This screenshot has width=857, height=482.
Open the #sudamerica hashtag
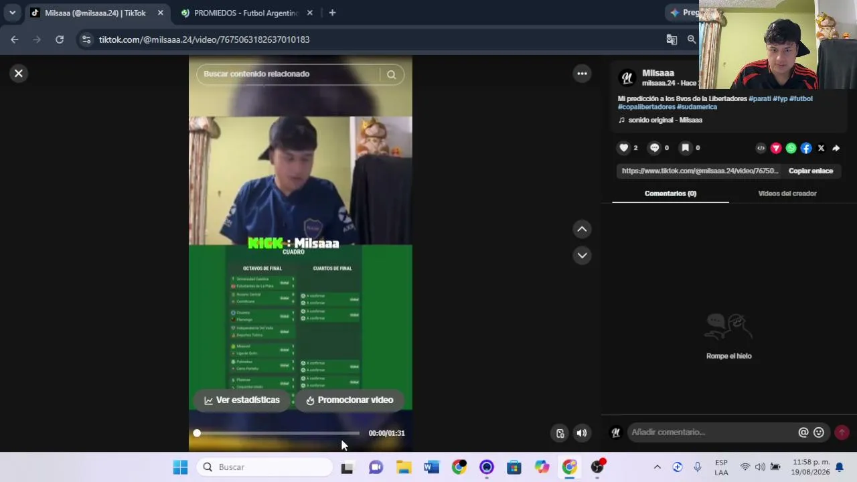pos(697,106)
